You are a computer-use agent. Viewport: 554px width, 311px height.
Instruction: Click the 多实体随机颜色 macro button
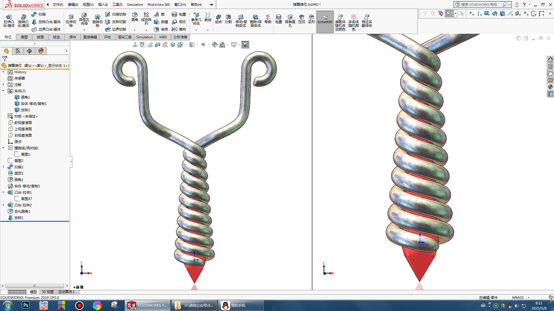point(354,22)
